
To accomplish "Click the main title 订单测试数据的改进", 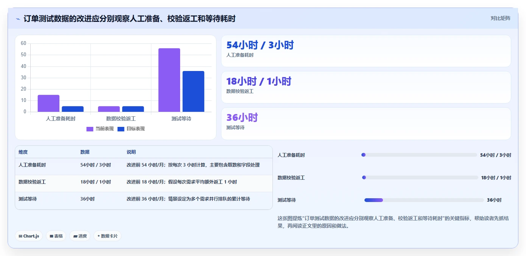I will (130, 19).
